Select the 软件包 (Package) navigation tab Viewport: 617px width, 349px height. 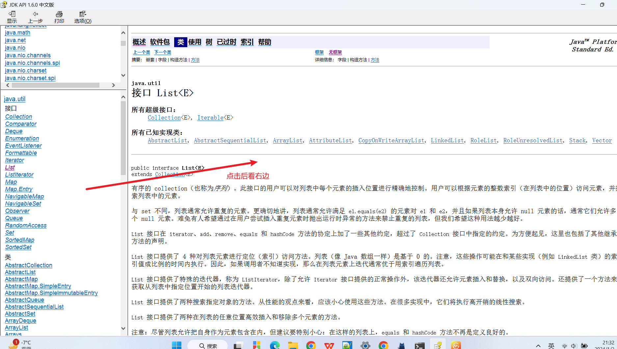click(160, 42)
